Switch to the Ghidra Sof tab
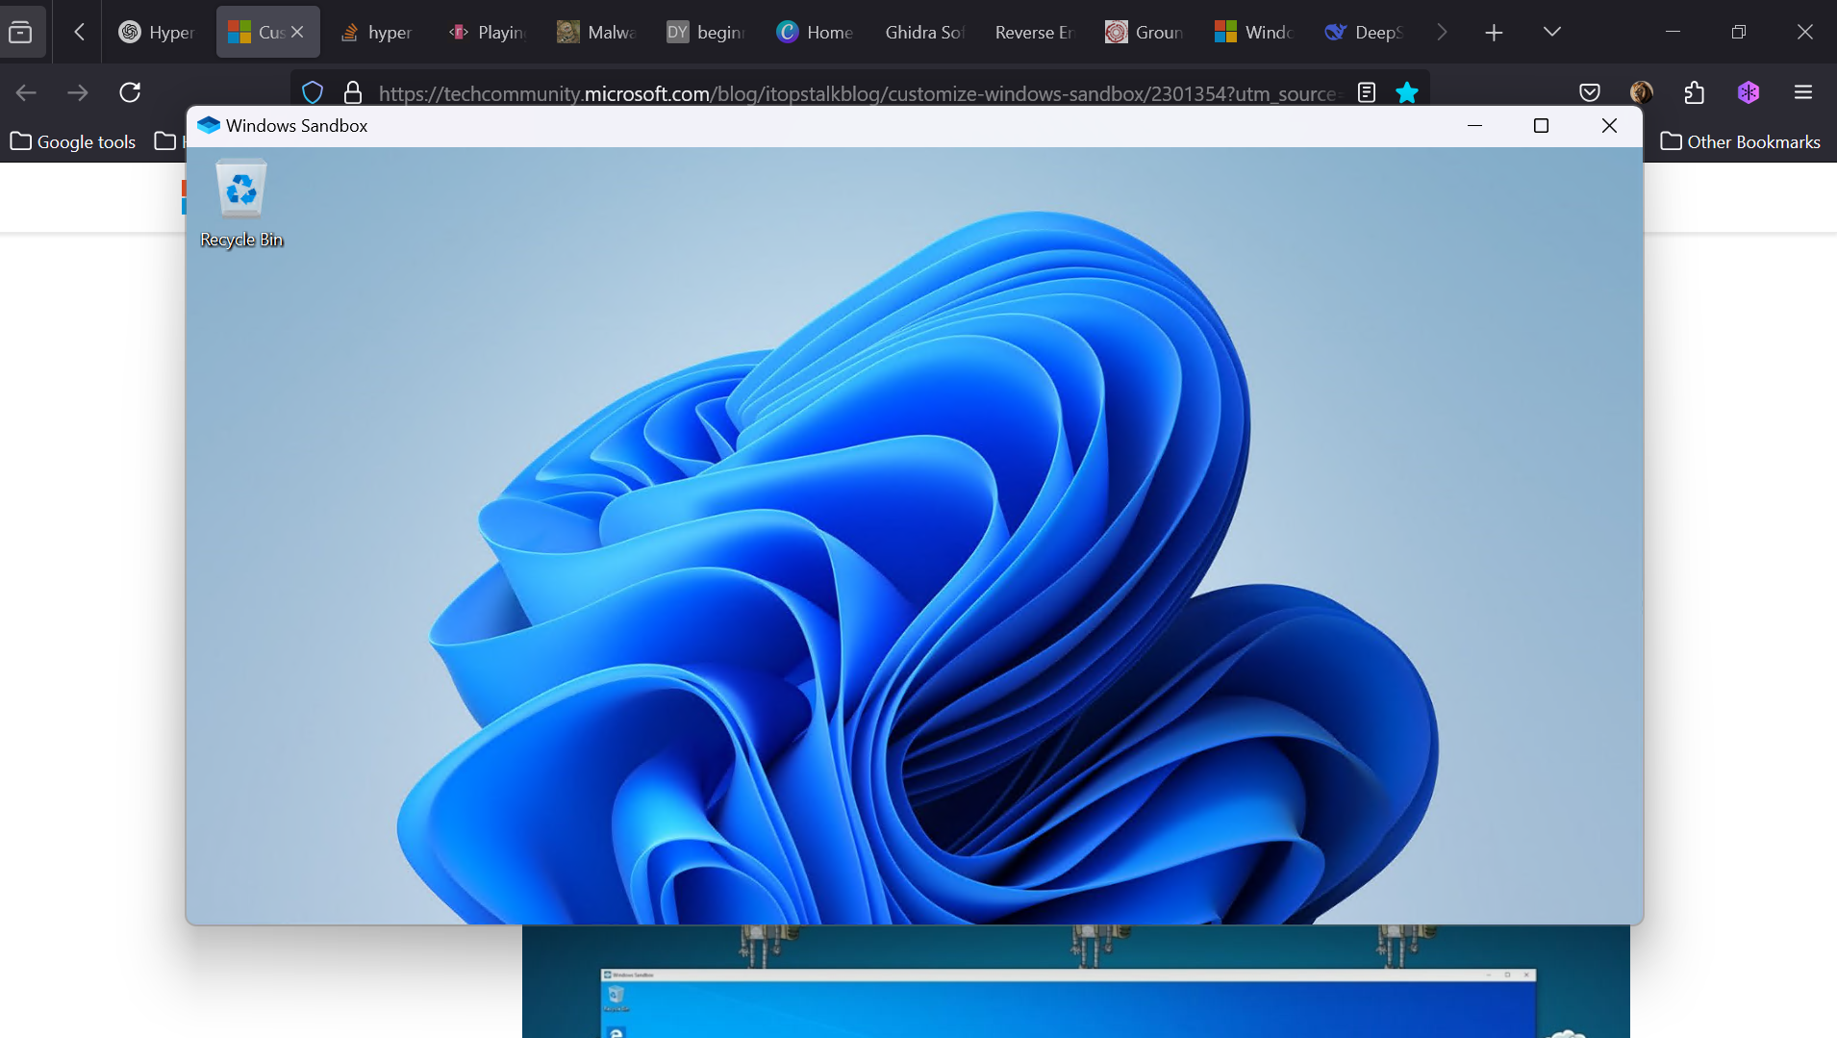This screenshot has width=1837, height=1038. pyautogui.click(x=924, y=32)
